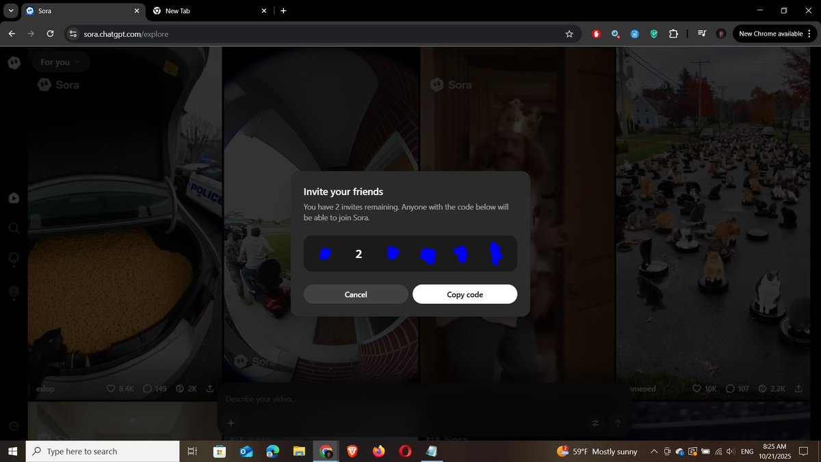The width and height of the screenshot is (821, 462).
Task: Open the green shield extension
Action: (x=654, y=34)
